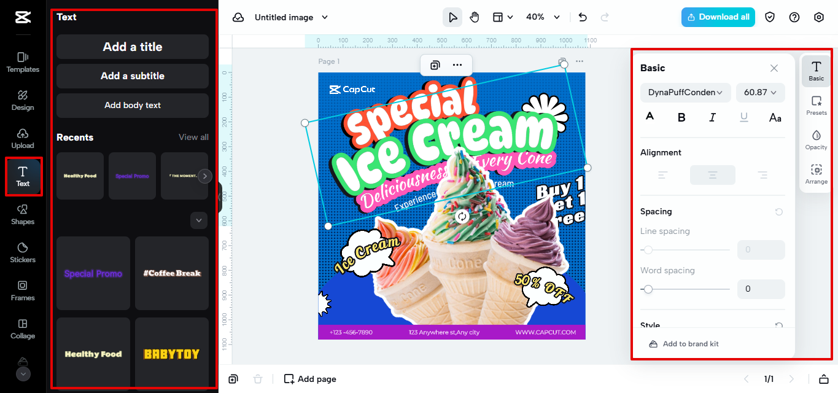Open the layout resize dropdown
Image resolution: width=838 pixels, height=393 pixels.
[503, 17]
